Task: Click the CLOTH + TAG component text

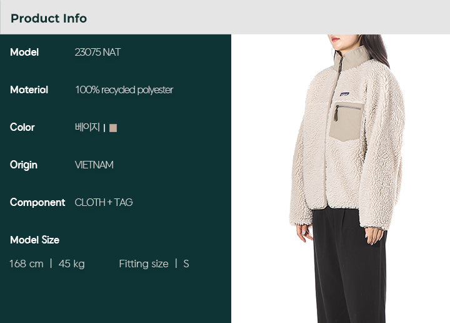Action: pyautogui.click(x=104, y=202)
